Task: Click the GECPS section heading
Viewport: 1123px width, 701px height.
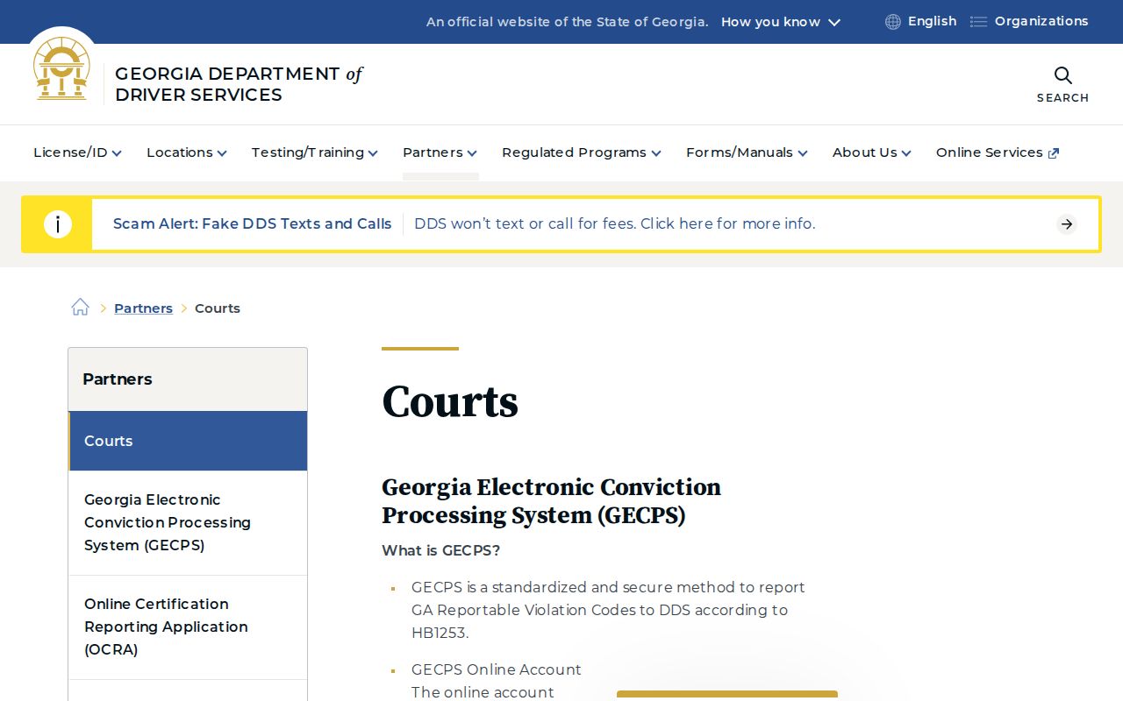Action: click(551, 501)
